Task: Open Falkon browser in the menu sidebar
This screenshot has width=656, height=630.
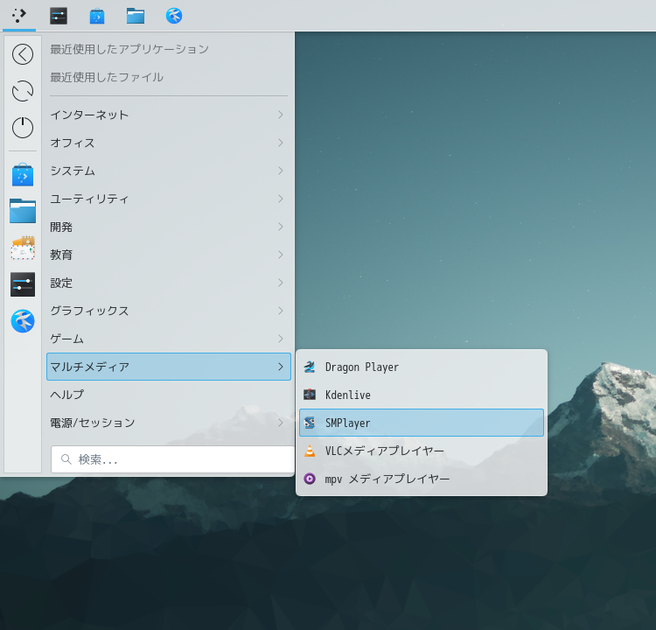Action: [23, 321]
